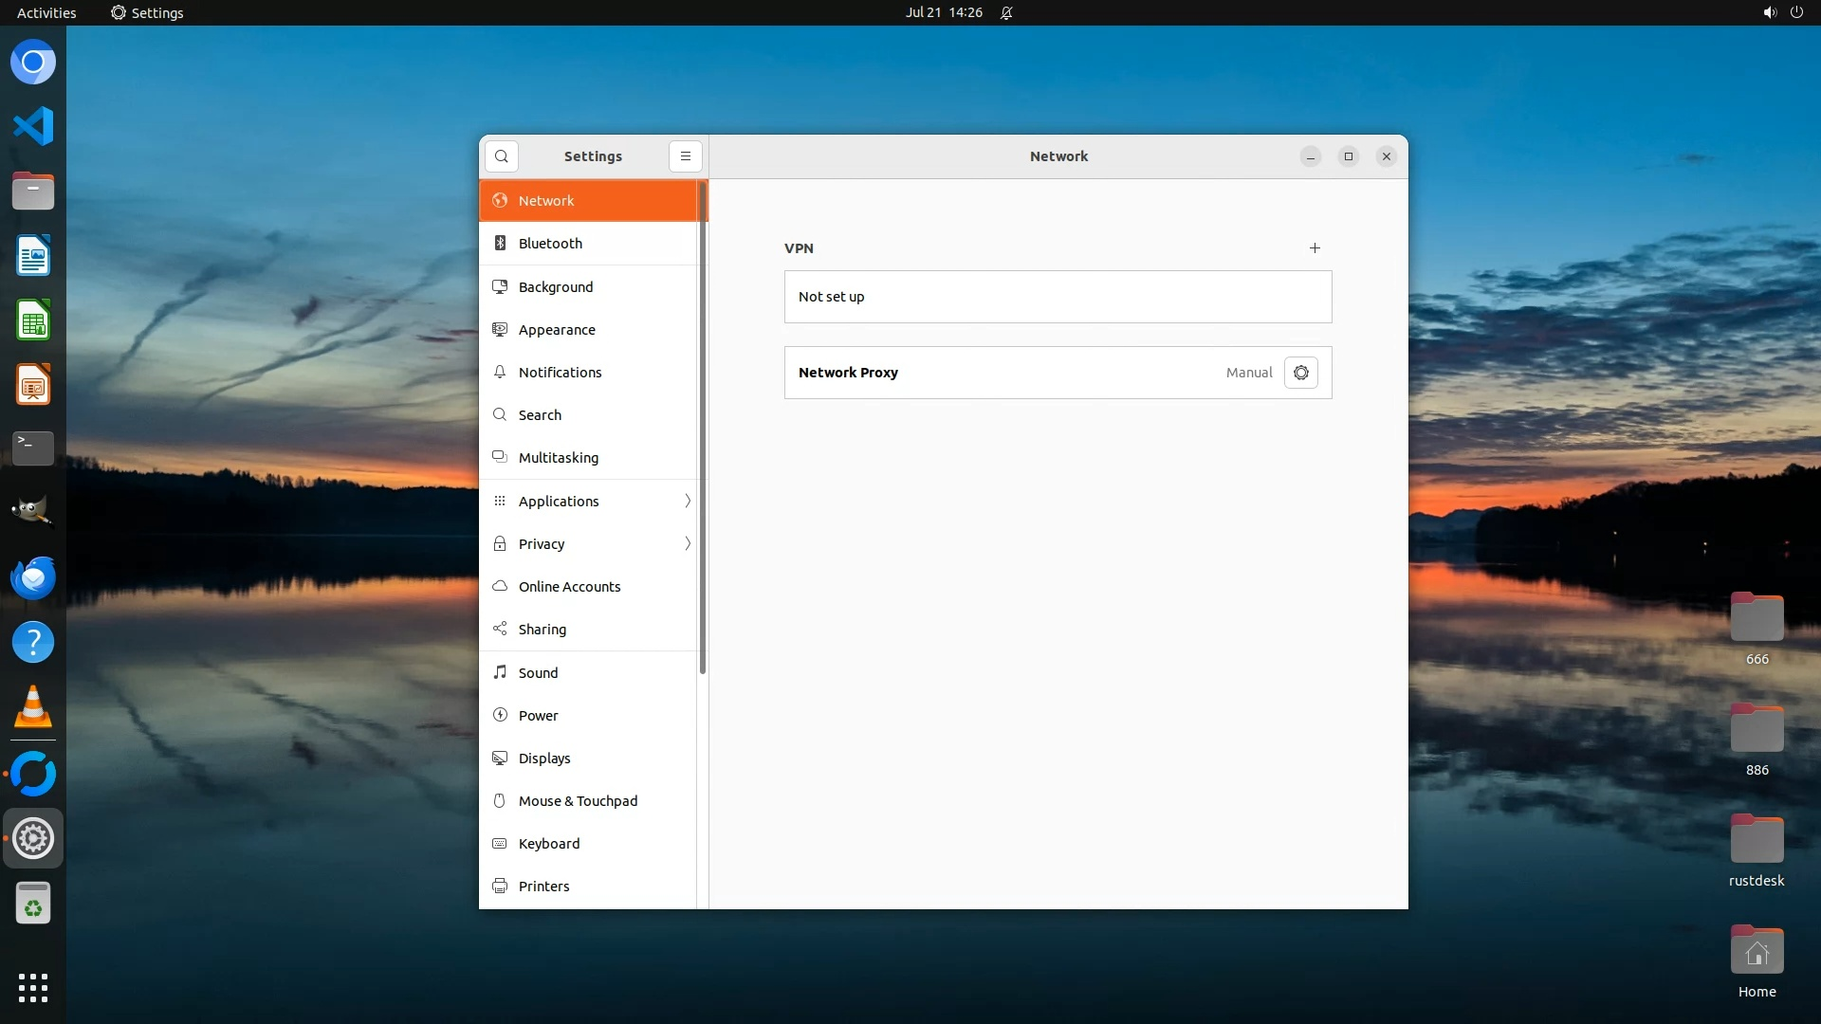The width and height of the screenshot is (1821, 1024).
Task: Open Show Applications grid
Action: click(x=33, y=987)
